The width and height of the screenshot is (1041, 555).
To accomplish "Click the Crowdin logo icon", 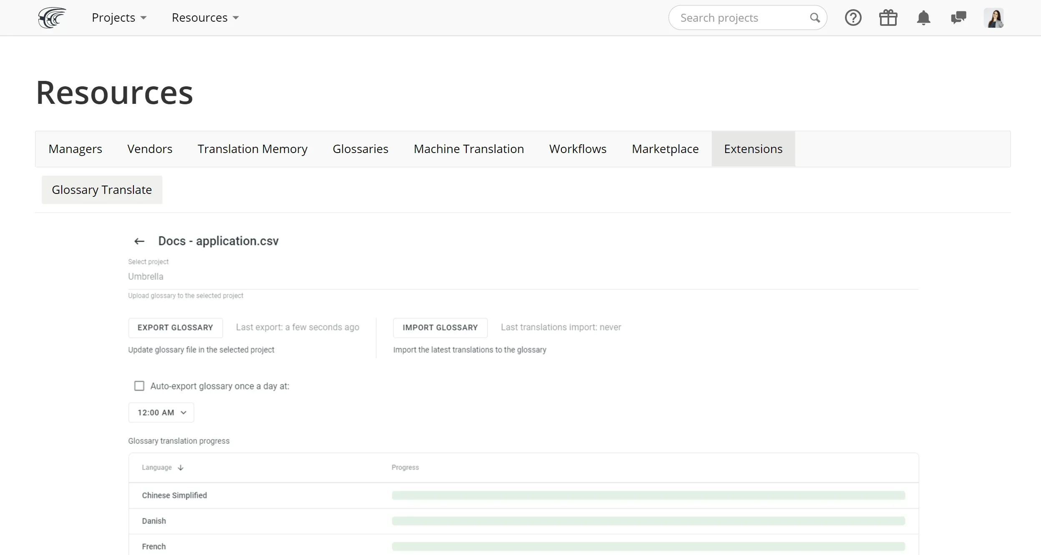I will pyautogui.click(x=52, y=18).
